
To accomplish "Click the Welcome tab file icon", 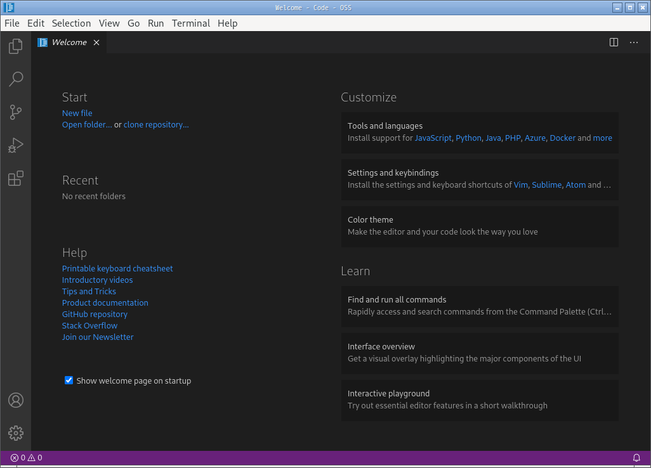I will (x=43, y=42).
